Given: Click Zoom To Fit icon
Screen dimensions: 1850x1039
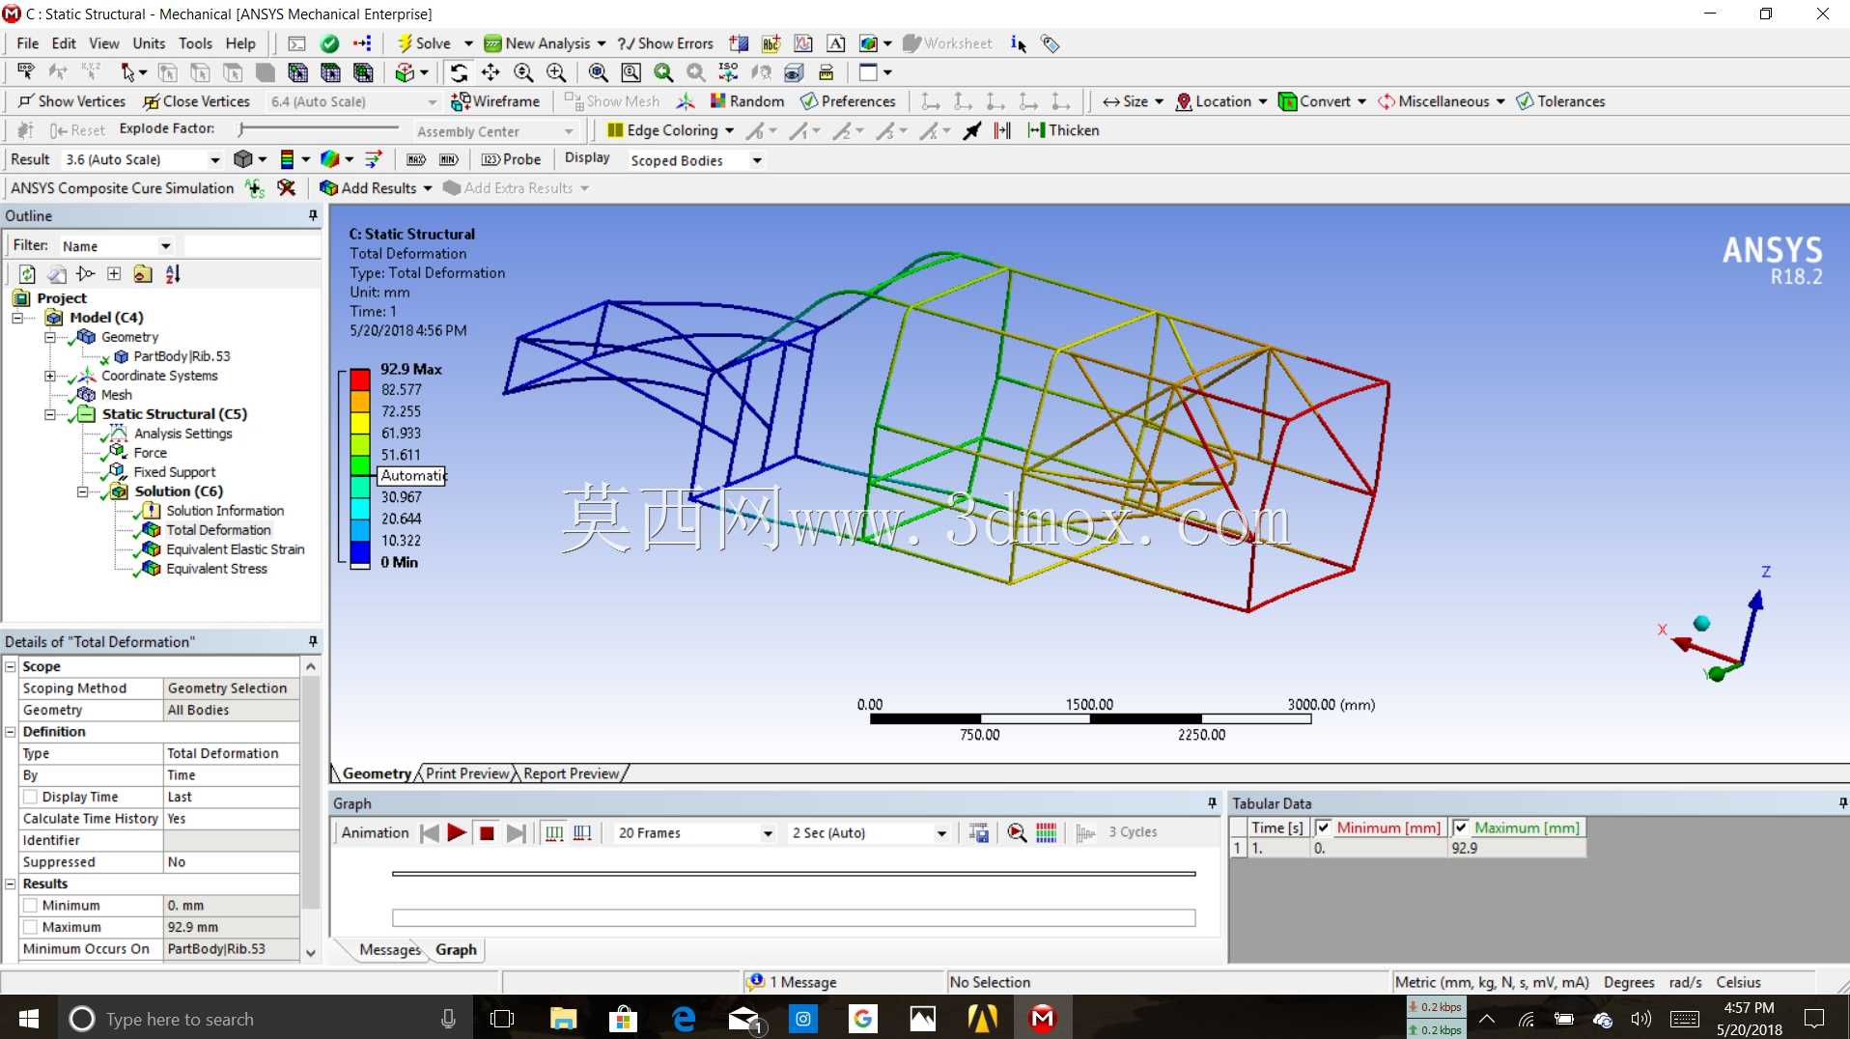Looking at the screenshot, I should pyautogui.click(x=598, y=72).
